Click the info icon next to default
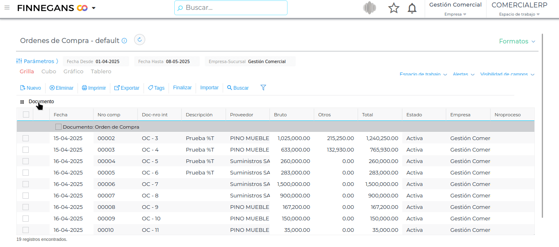Image resolution: width=559 pixels, height=247 pixels. pyautogui.click(x=124, y=41)
